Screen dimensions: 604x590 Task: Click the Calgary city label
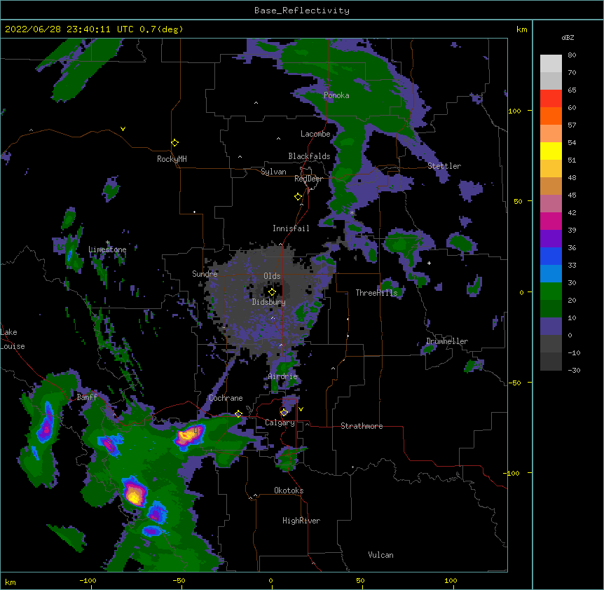(280, 423)
